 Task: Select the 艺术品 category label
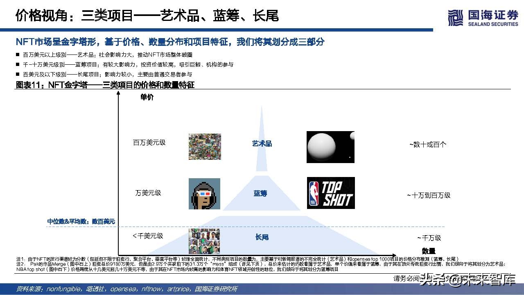[262, 143]
